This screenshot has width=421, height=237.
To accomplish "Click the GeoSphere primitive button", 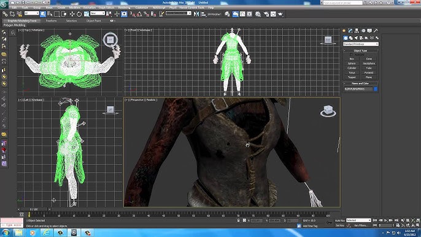I will click(x=369, y=63).
